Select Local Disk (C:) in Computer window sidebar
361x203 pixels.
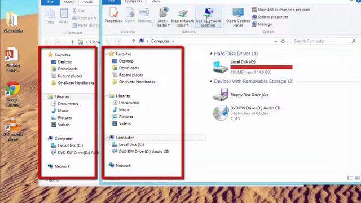point(128,144)
